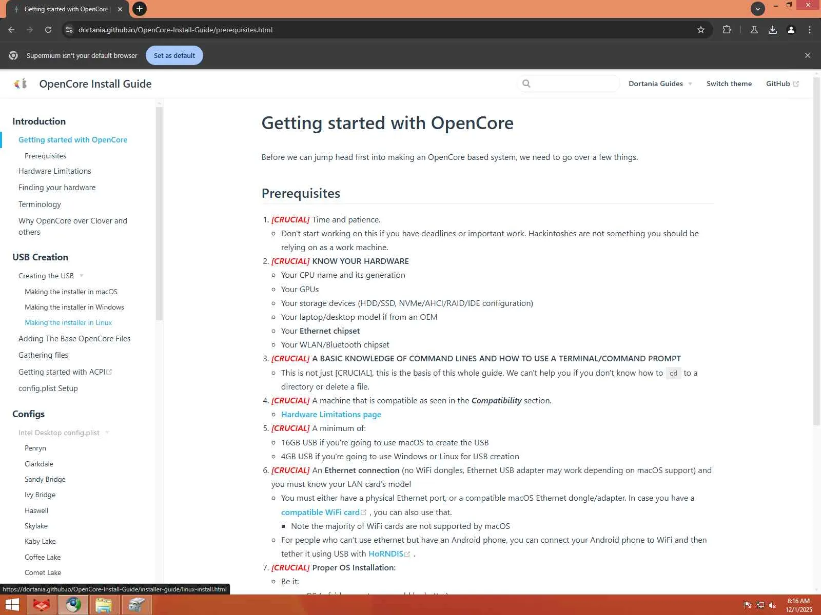The image size is (821, 615).
Task: Click the OpenCore logo icon
Action: pos(21,84)
